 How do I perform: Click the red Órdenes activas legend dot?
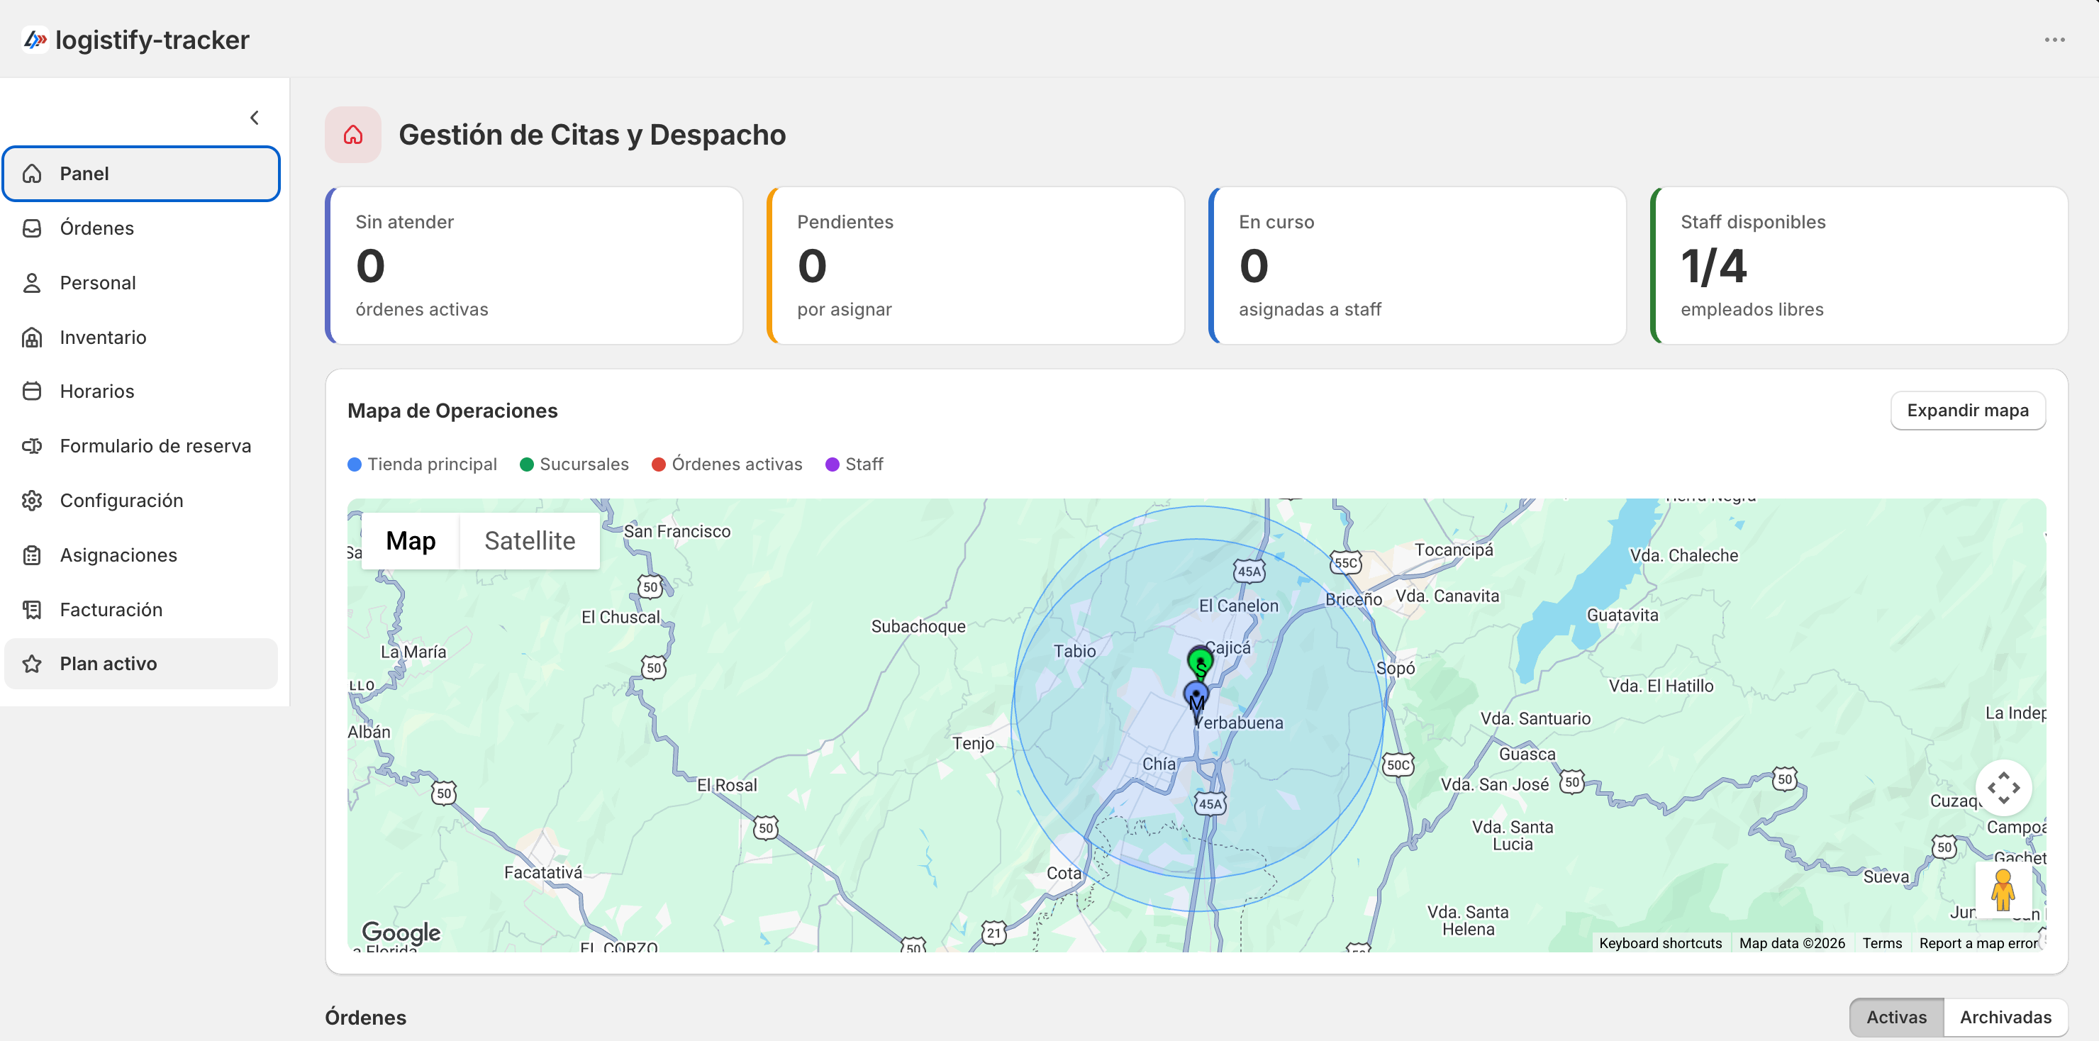658,464
